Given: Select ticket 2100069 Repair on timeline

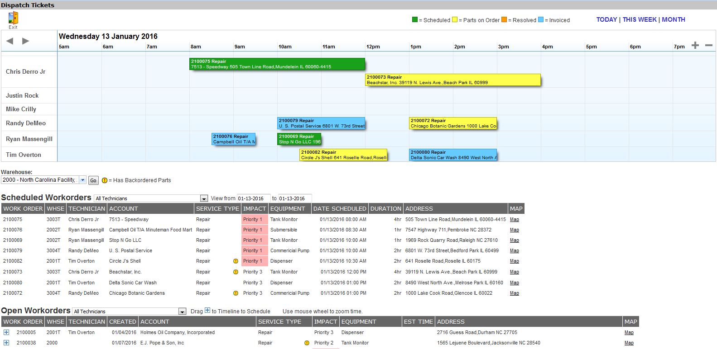Looking at the screenshot, I should point(299,139).
